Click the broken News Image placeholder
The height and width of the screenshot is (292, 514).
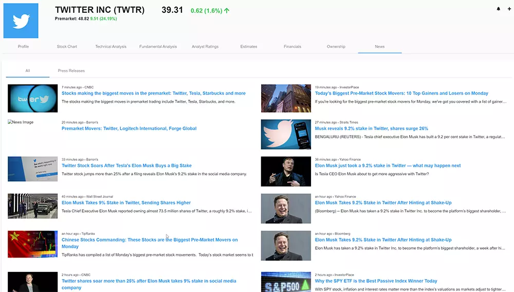pyautogui.click(x=21, y=122)
